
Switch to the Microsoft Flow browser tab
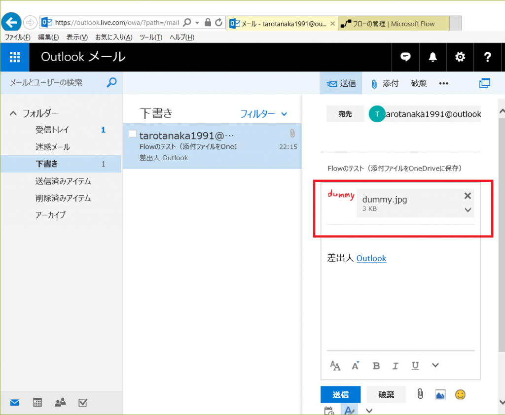[394, 24]
